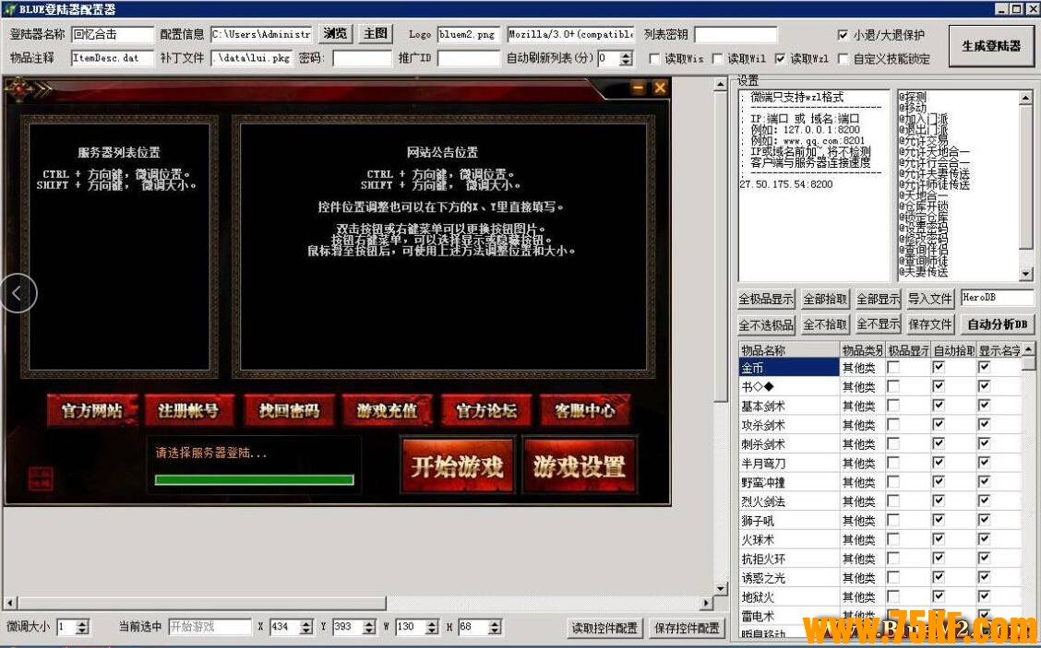
Task: Select the 游戏设置 game settings image button
Action: tap(579, 466)
